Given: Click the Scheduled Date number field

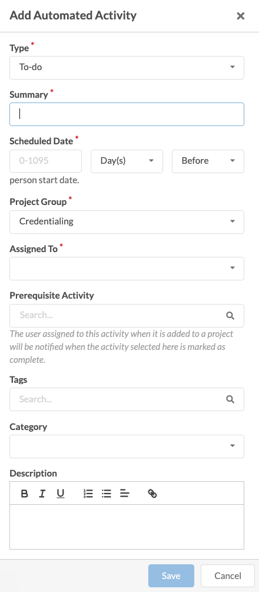Looking at the screenshot, I should point(46,161).
